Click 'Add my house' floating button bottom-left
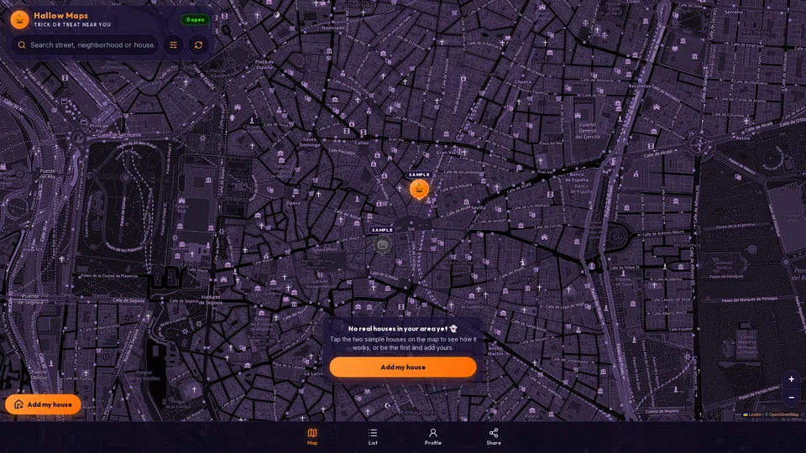 click(43, 404)
